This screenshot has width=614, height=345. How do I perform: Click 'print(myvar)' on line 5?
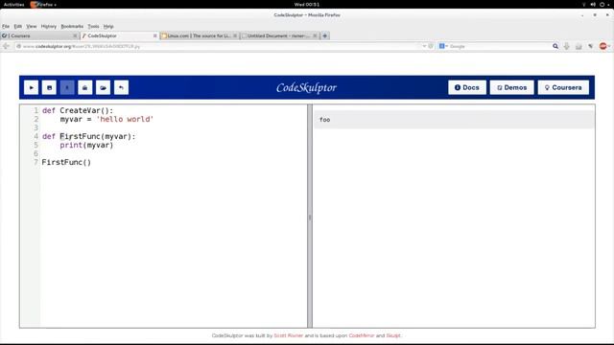86,145
